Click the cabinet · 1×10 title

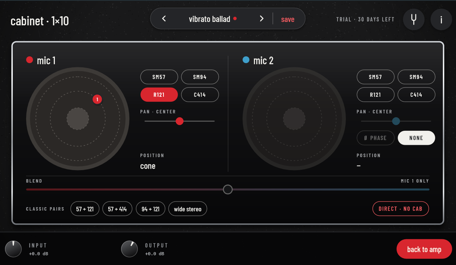[x=40, y=21]
